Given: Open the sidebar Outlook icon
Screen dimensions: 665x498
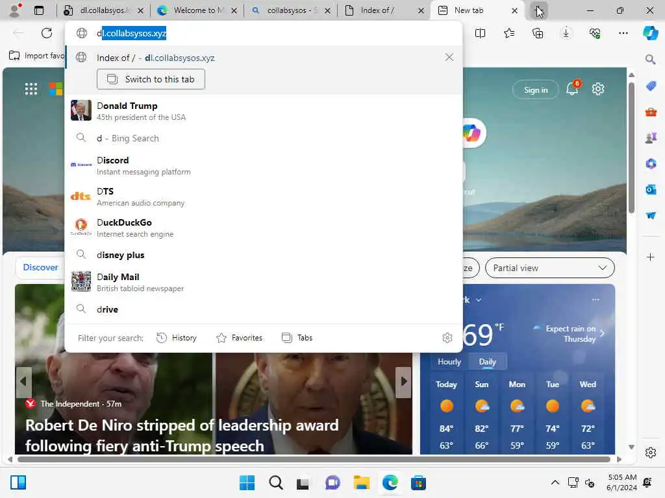Looking at the screenshot, I should tap(651, 190).
